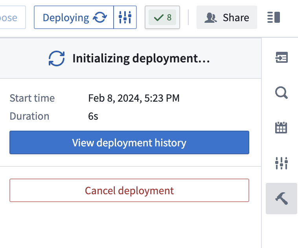Click the Duration label
298x248 pixels.
pos(29,116)
